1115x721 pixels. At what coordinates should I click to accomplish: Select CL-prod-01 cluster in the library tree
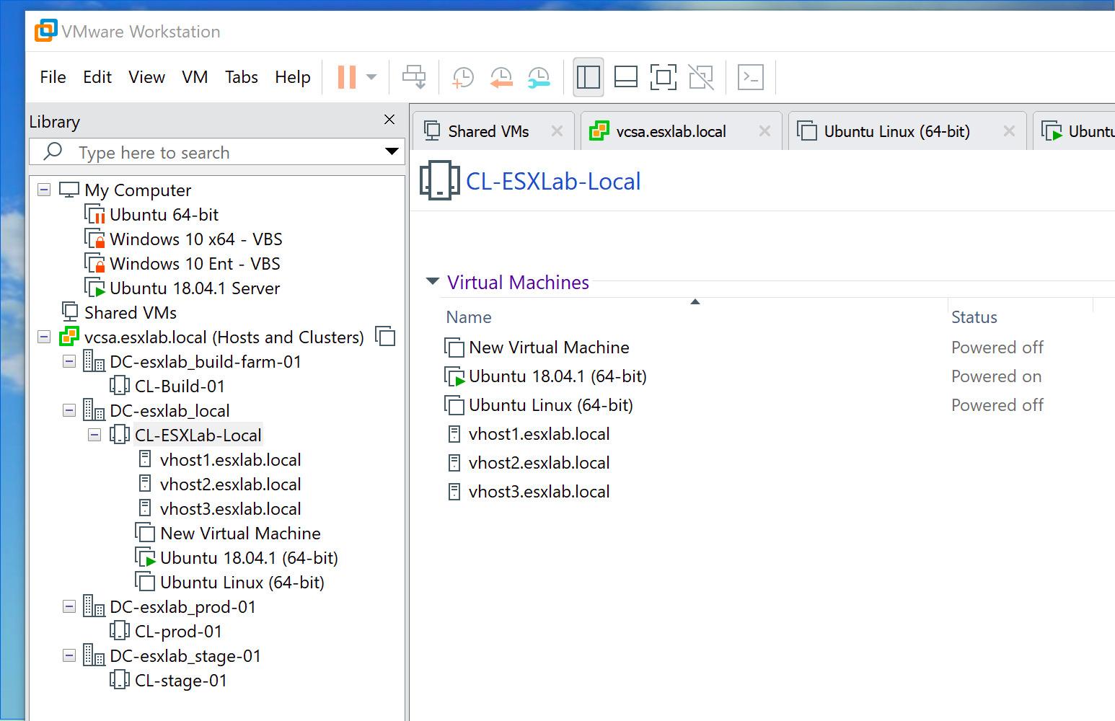pos(178,632)
